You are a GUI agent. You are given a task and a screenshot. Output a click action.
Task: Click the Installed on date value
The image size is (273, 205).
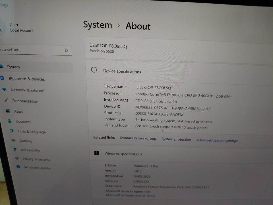(x=142, y=177)
